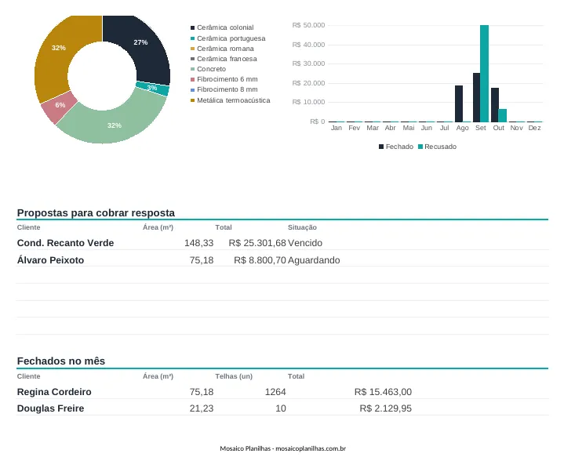
Task: Click Total header in Fechados table
Action: (296, 376)
